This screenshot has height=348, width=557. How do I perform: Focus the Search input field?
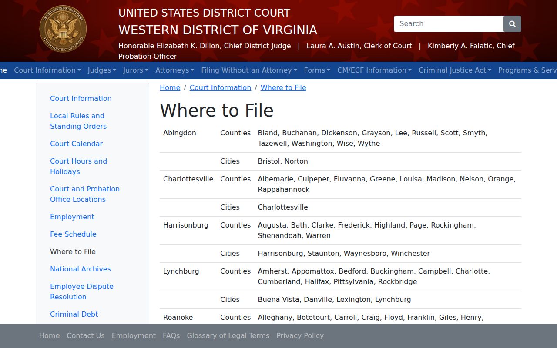tap(449, 24)
